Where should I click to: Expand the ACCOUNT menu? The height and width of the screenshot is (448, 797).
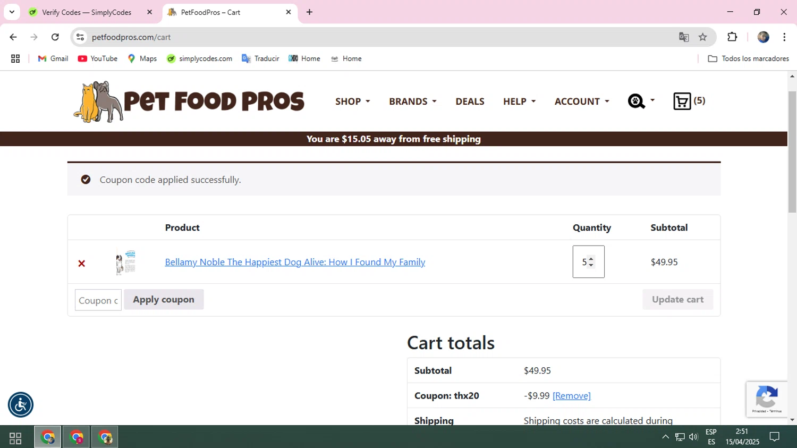click(x=582, y=102)
